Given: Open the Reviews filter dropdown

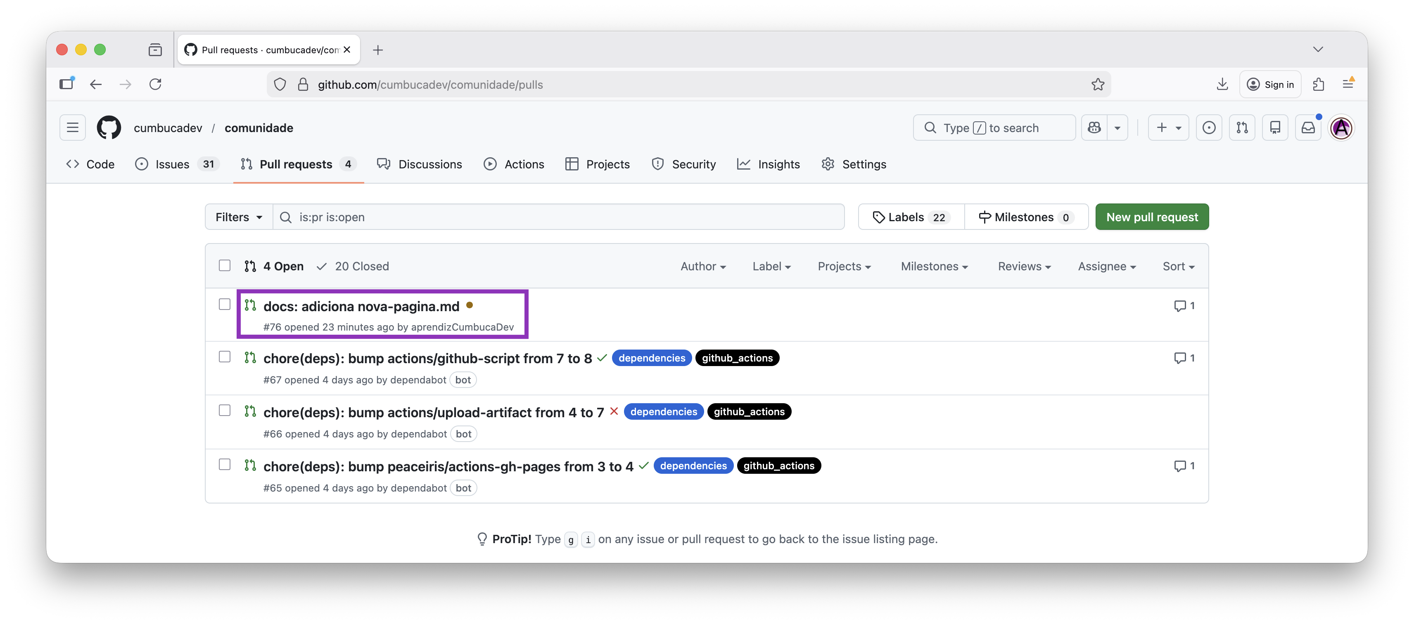Looking at the screenshot, I should click(x=1024, y=267).
